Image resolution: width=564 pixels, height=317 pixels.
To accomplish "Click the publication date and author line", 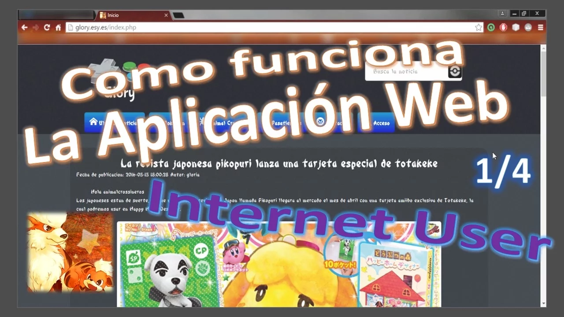I will pyautogui.click(x=138, y=175).
